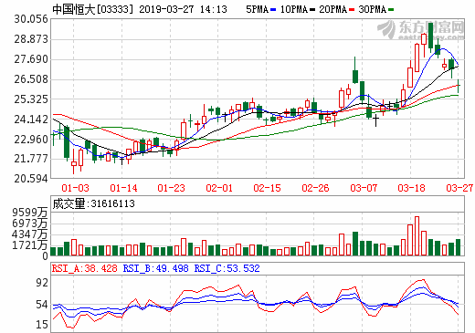Click the 成交量:31616113 volume label
Viewport: 475px width, 333px height.
(94, 203)
